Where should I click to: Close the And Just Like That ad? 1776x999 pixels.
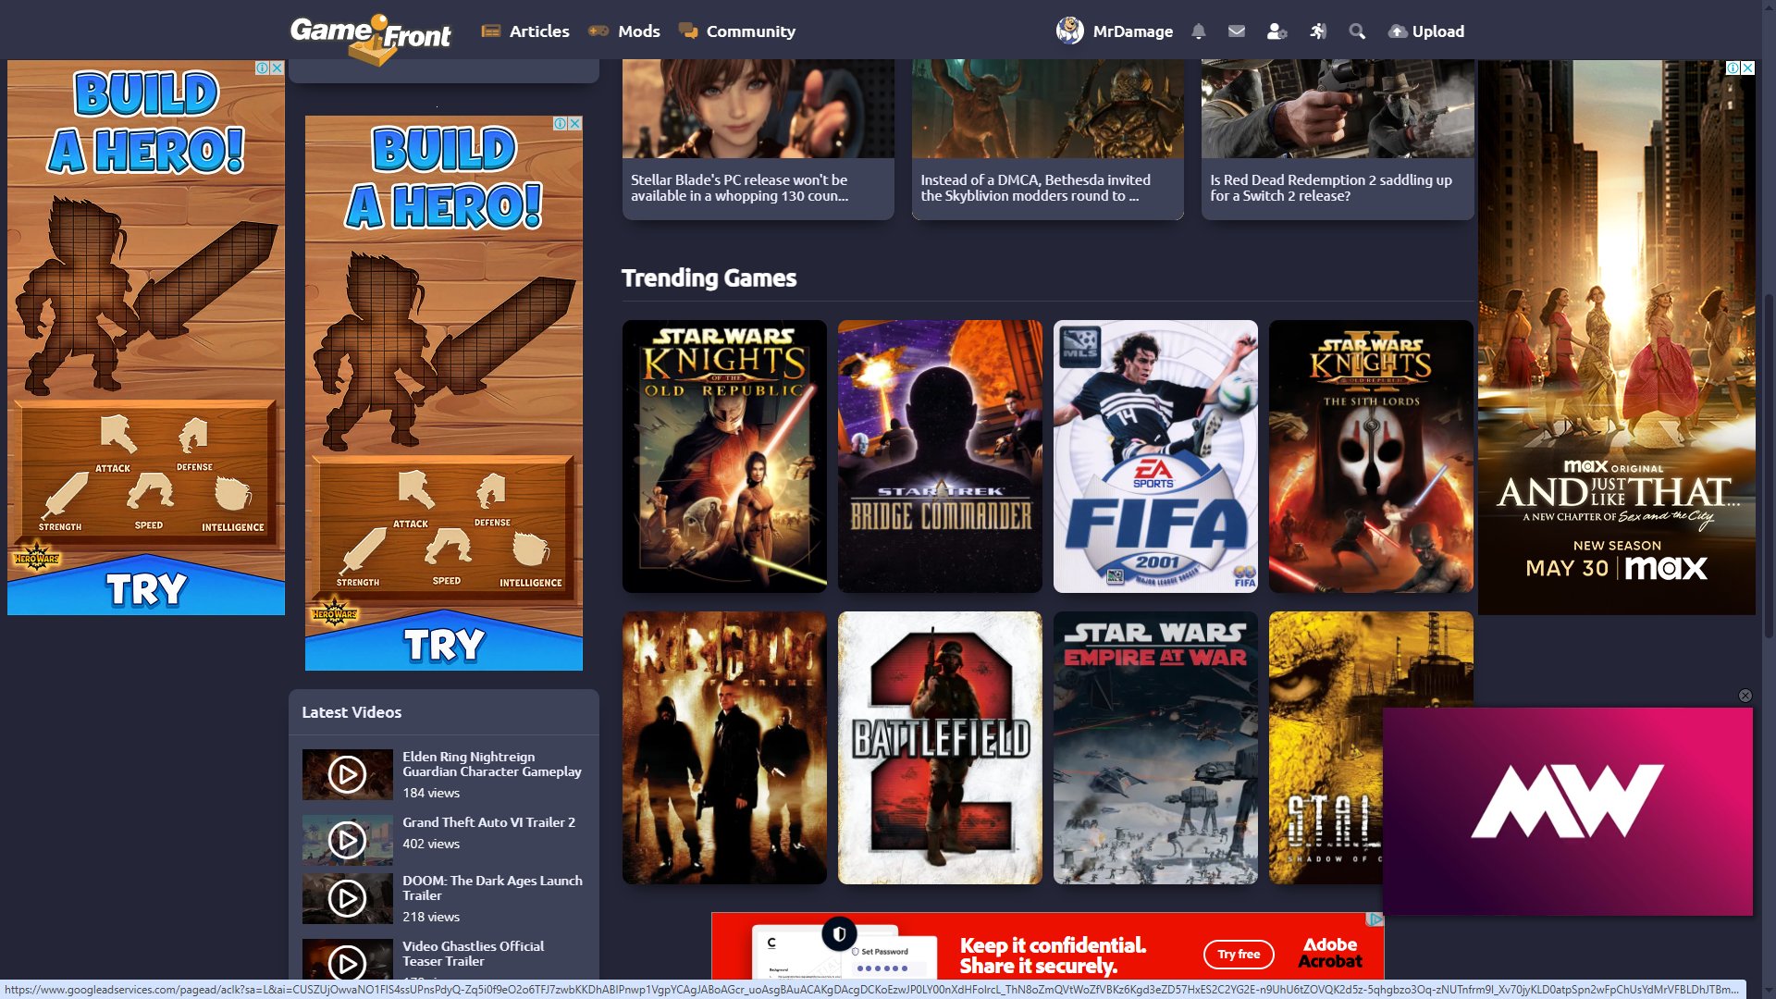[1747, 68]
